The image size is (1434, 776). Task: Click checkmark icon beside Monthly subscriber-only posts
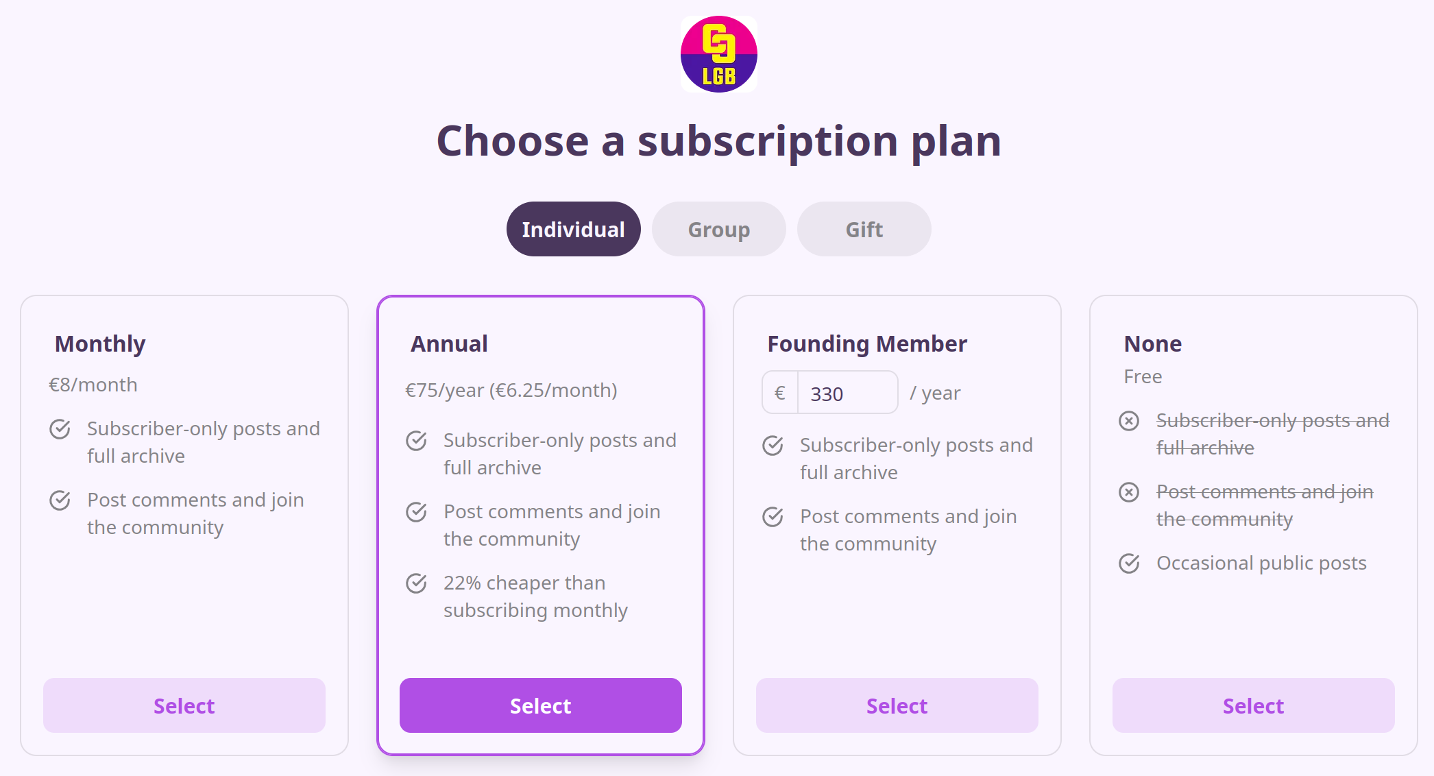60,429
